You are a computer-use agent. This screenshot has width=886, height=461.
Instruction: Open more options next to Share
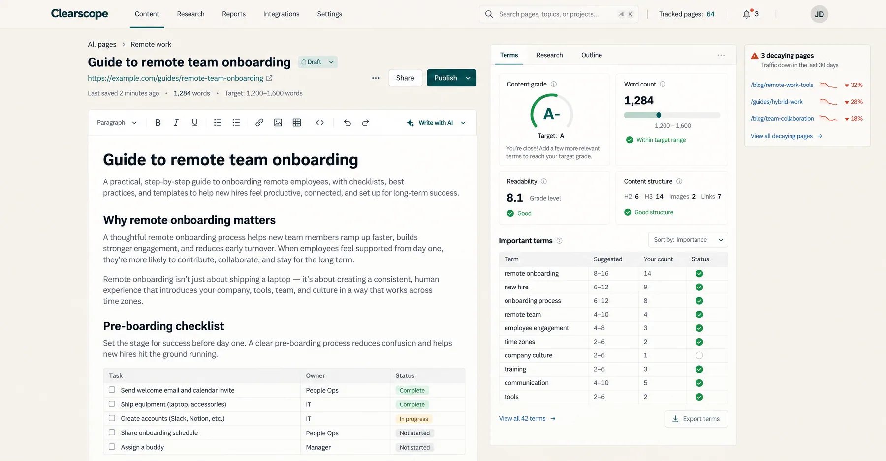376,78
